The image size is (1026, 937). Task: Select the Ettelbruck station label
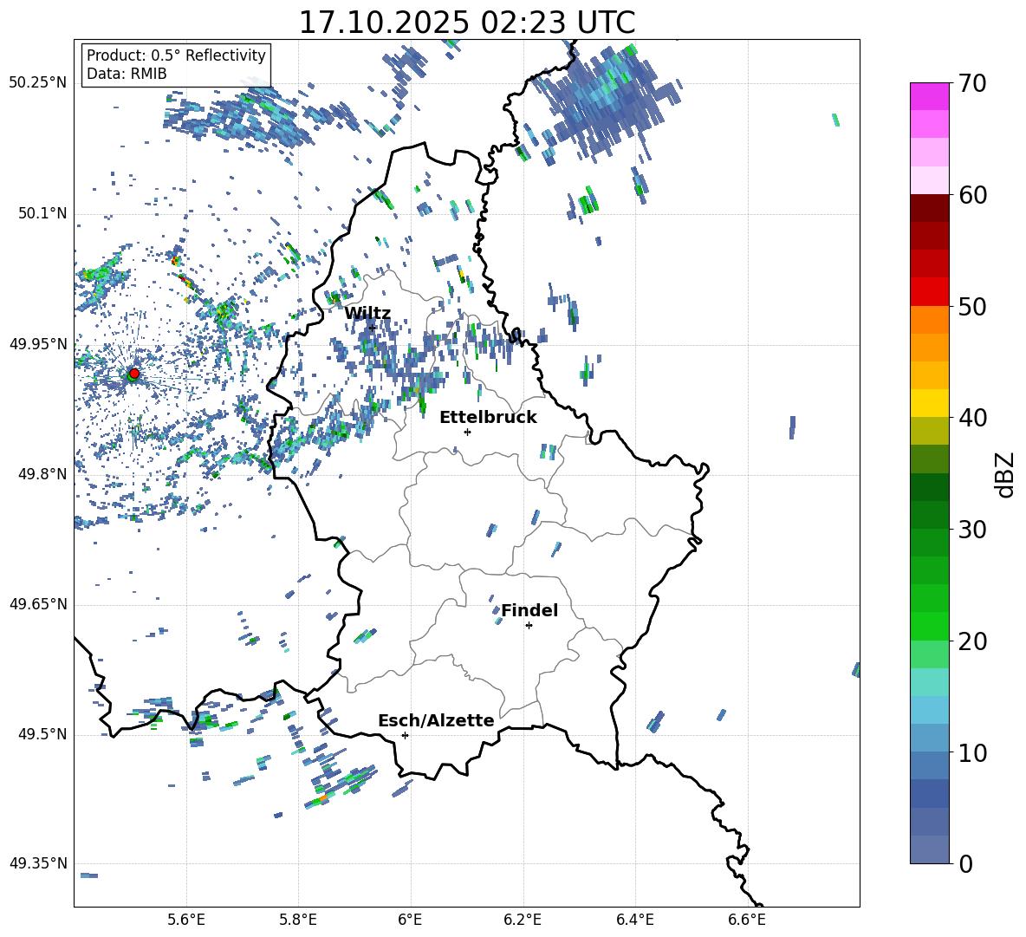tap(488, 418)
